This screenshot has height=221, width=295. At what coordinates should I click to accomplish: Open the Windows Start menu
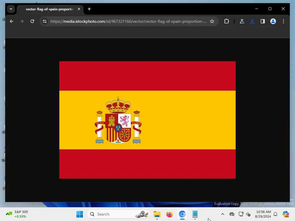point(80,214)
